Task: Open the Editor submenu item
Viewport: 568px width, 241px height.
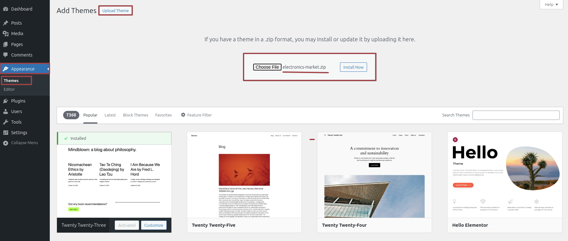Action: (9, 89)
